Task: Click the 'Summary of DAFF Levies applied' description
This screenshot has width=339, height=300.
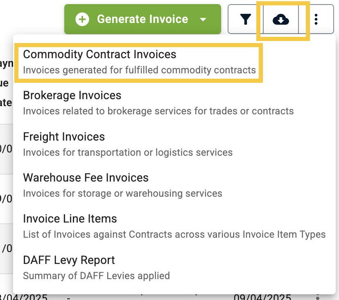Action: pos(97,276)
